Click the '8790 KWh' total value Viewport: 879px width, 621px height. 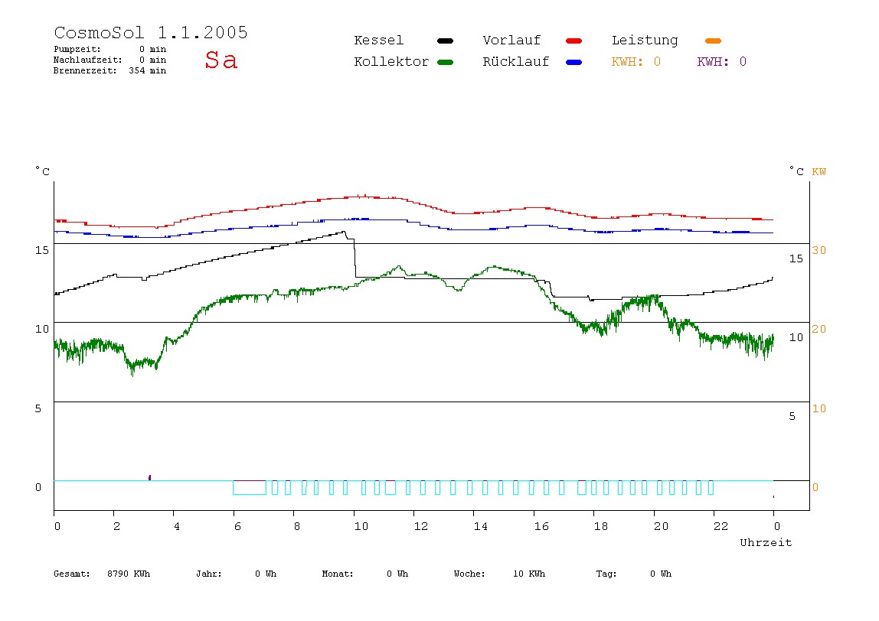(129, 574)
